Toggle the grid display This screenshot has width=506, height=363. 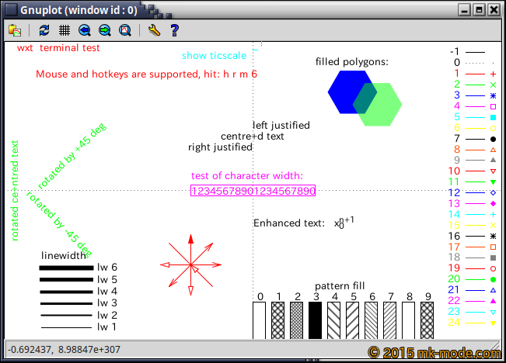[65, 30]
